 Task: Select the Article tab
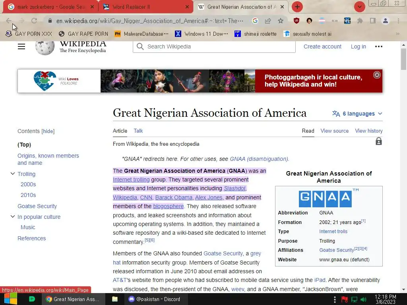pyautogui.click(x=120, y=131)
